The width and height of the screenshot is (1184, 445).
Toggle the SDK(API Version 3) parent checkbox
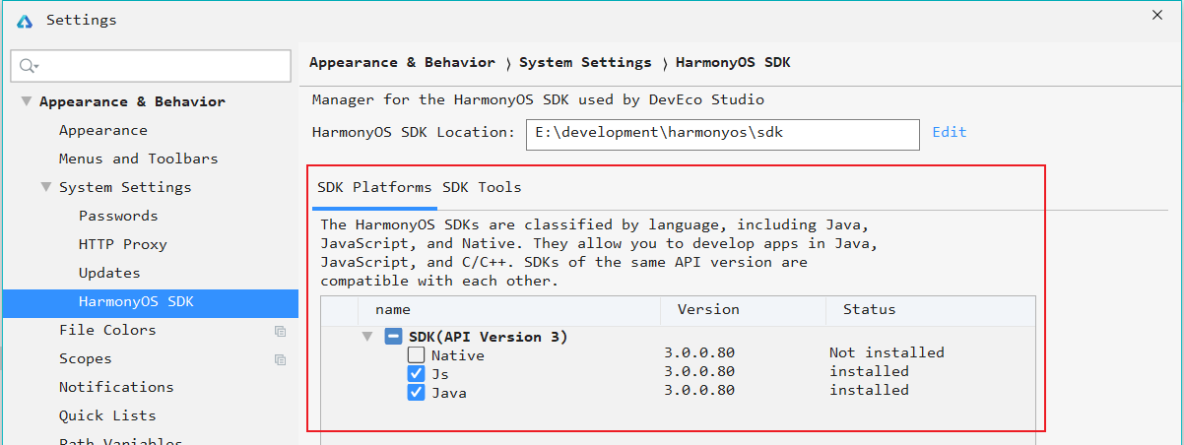tap(393, 337)
